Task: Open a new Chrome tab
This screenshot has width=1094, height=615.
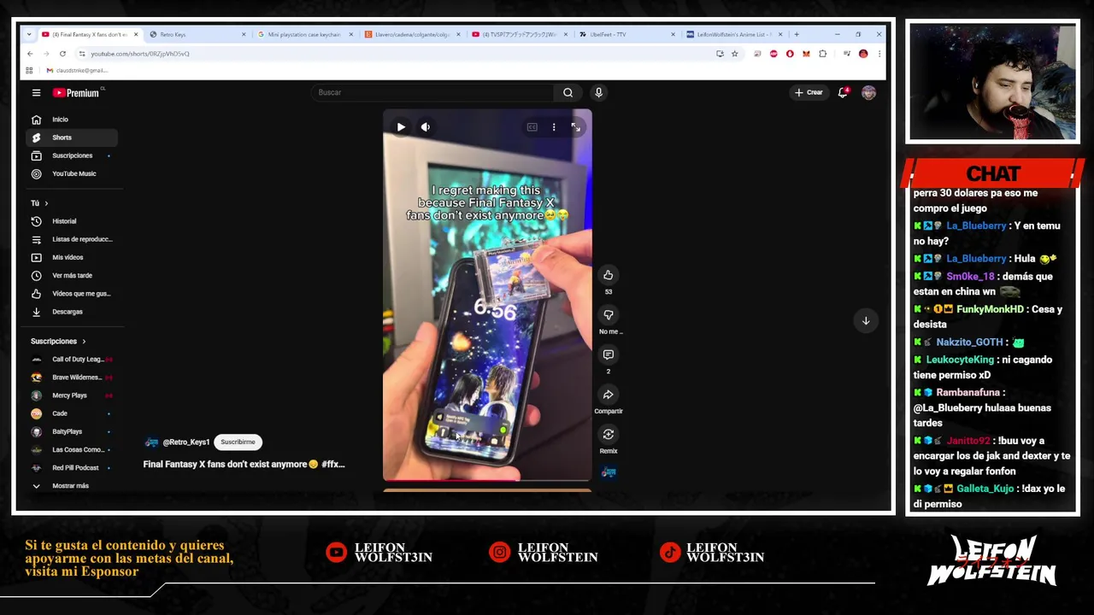Action: [x=797, y=34]
